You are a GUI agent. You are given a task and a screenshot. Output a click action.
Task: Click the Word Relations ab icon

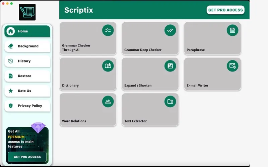(x=108, y=102)
